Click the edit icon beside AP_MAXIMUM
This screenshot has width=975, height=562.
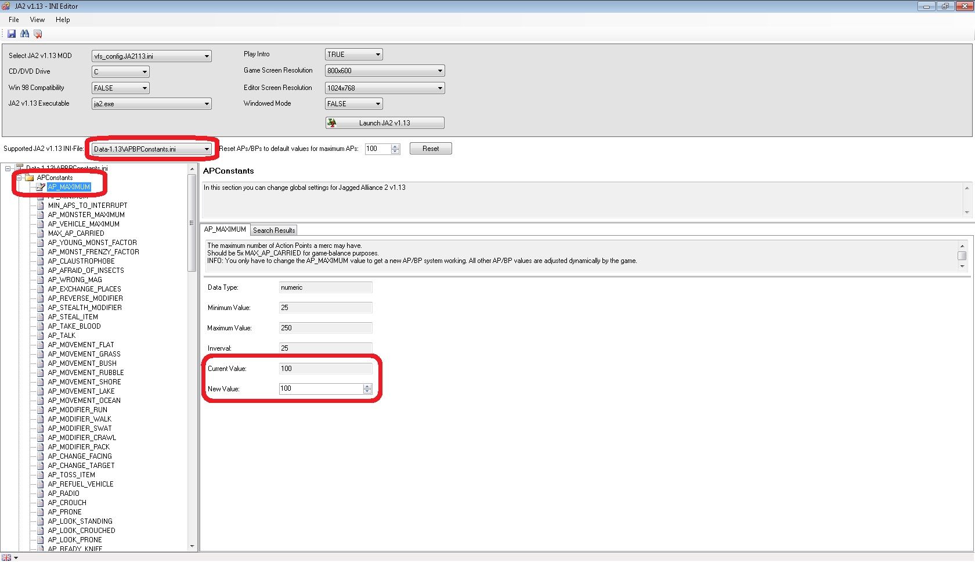coord(41,187)
